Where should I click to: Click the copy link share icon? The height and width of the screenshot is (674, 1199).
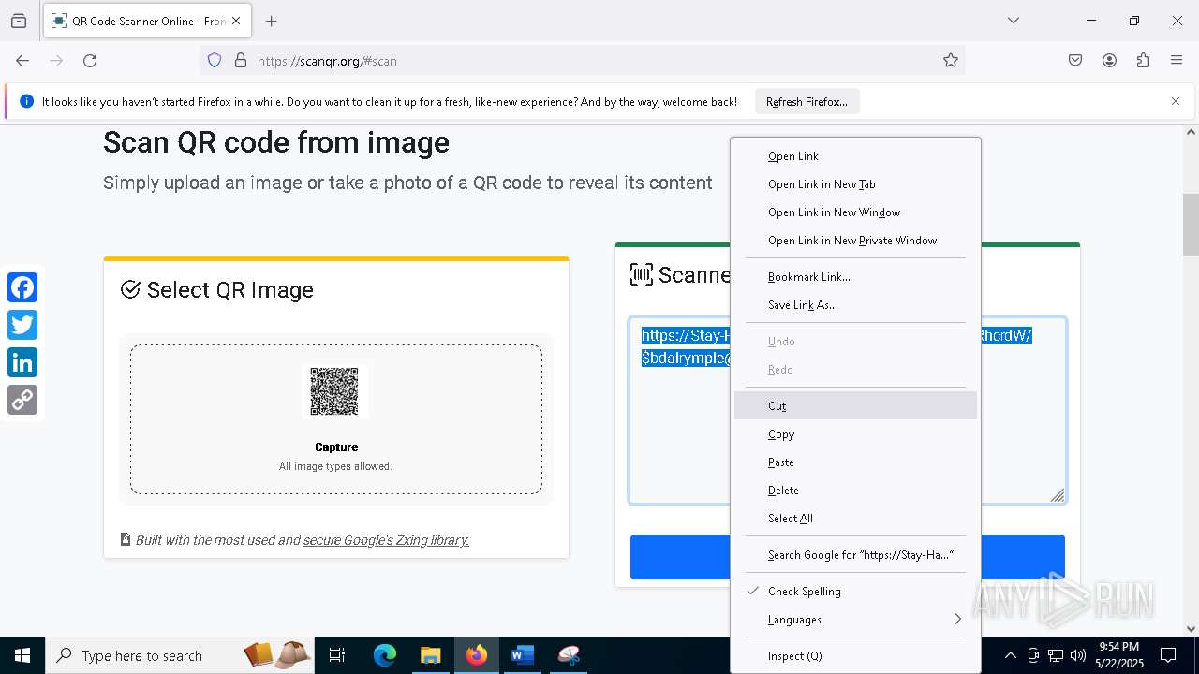click(x=22, y=400)
